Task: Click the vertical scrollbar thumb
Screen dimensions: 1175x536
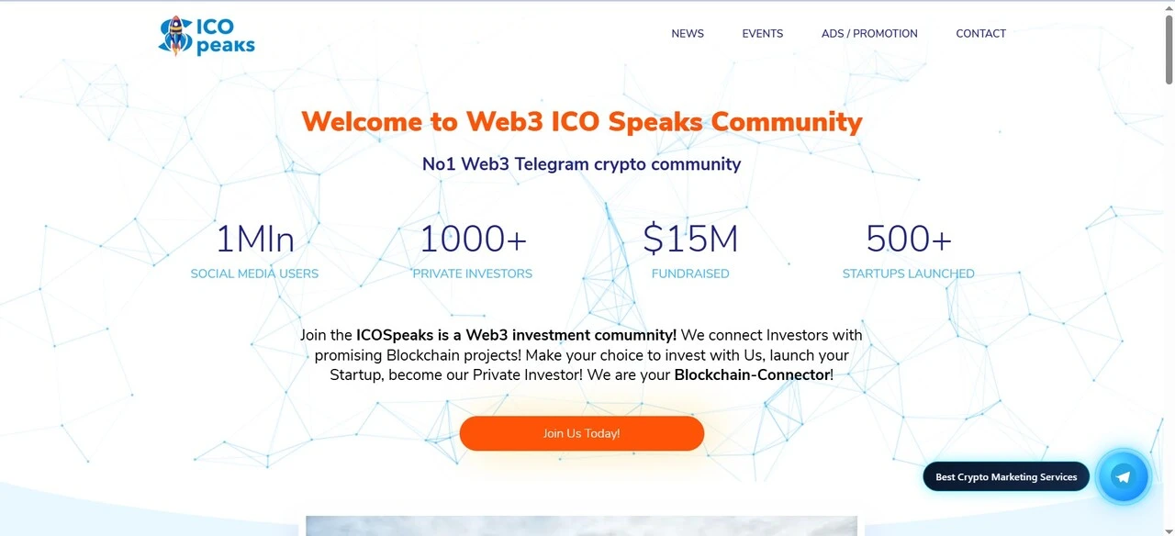Action: [x=1169, y=50]
